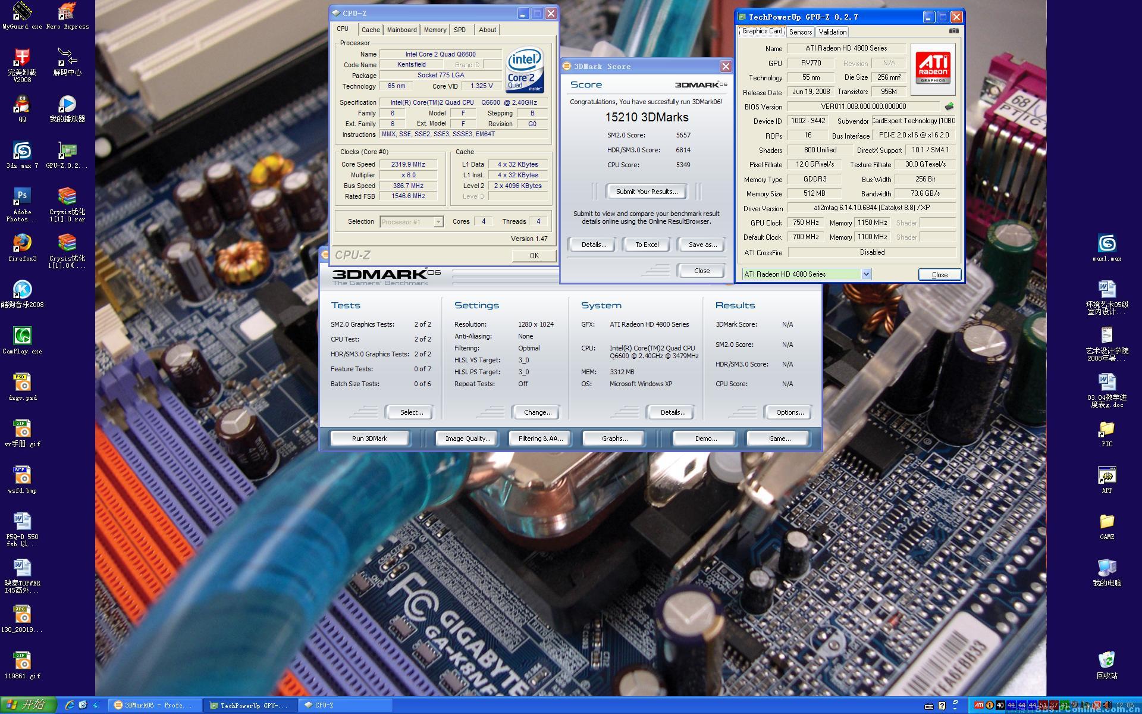Open CPU-Z About tab

(487, 30)
